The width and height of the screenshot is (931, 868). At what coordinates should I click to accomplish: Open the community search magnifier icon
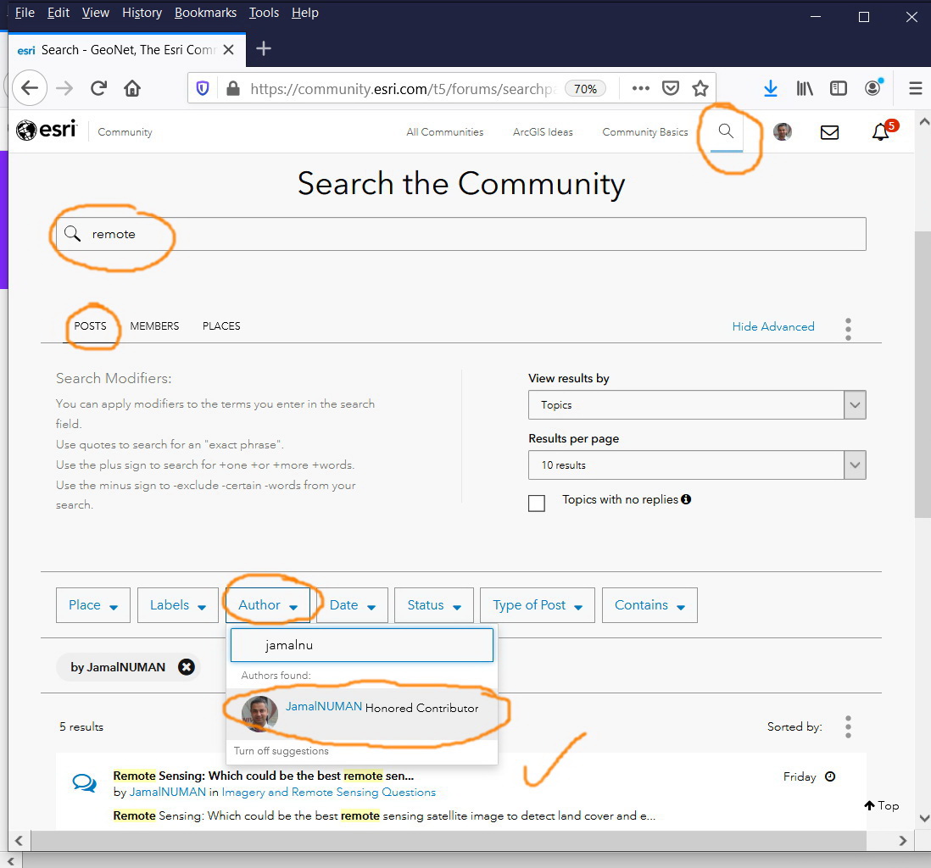tap(725, 131)
